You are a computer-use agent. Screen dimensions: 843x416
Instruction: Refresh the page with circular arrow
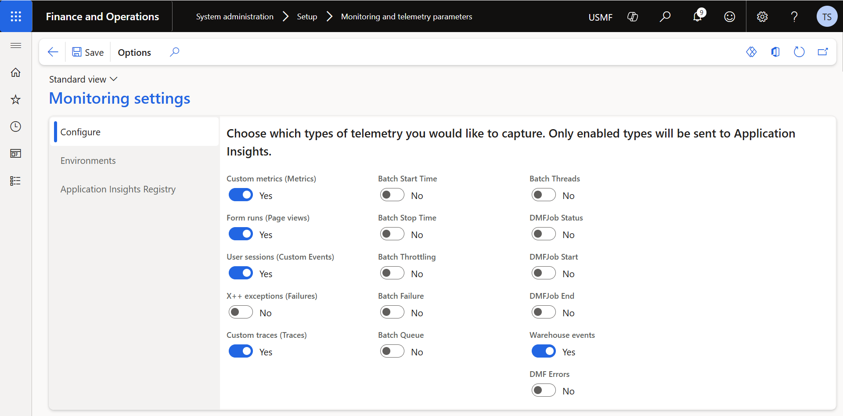pyautogui.click(x=799, y=52)
